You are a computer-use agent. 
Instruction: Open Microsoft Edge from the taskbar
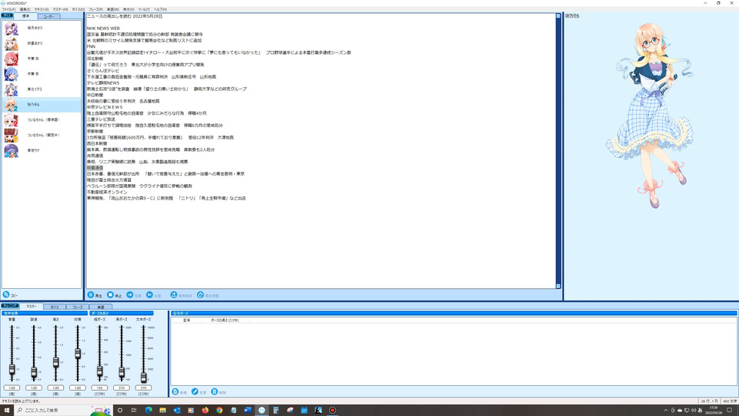click(149, 411)
